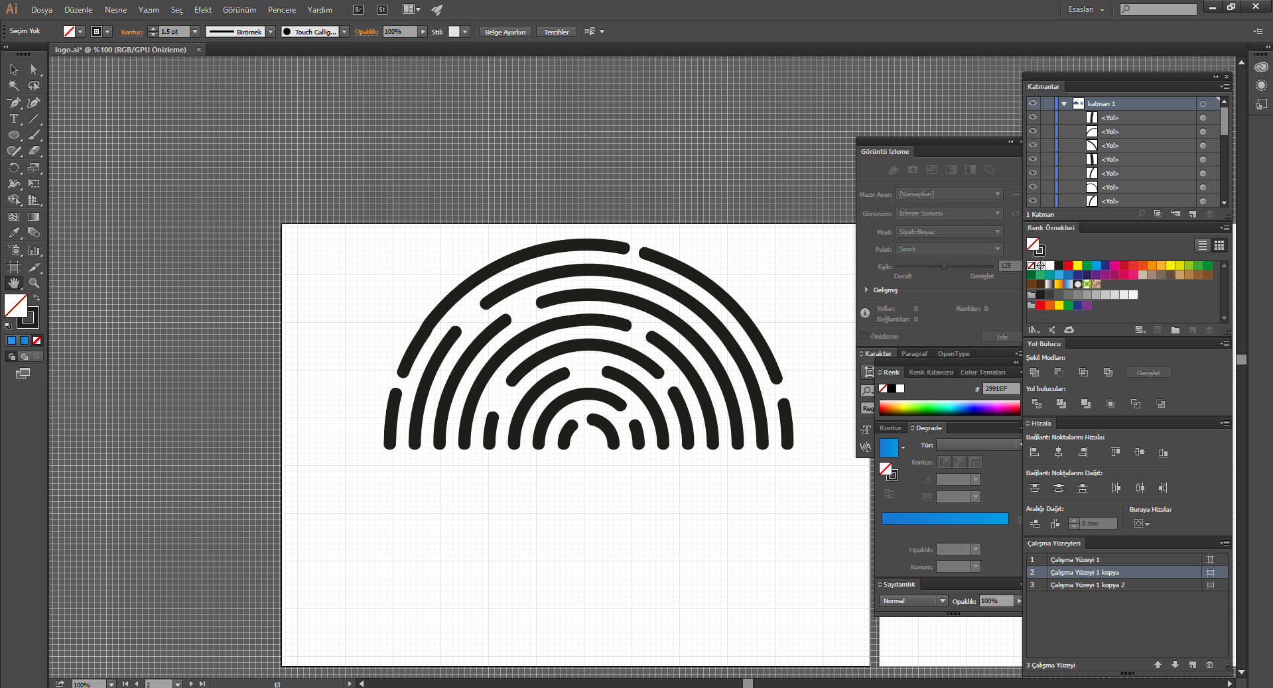Image resolution: width=1273 pixels, height=688 pixels.
Task: Select the Selection (arrow) tool
Action: [x=14, y=69]
